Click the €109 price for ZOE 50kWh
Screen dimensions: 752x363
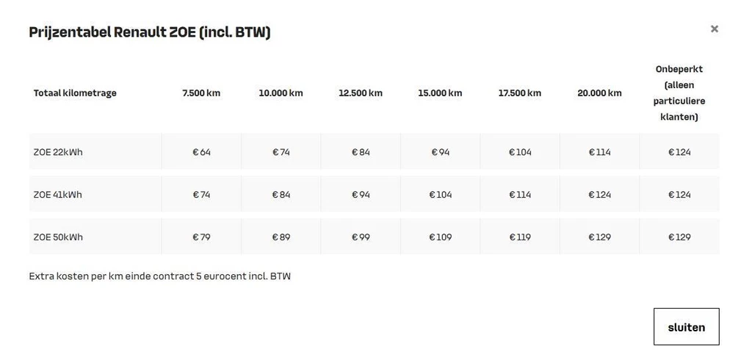441,237
